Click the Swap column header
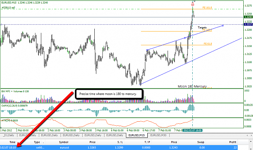253x150 pixels. click(x=201, y=142)
